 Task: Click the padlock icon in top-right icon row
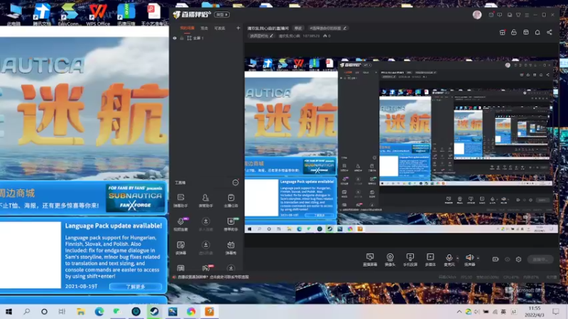(x=513, y=33)
